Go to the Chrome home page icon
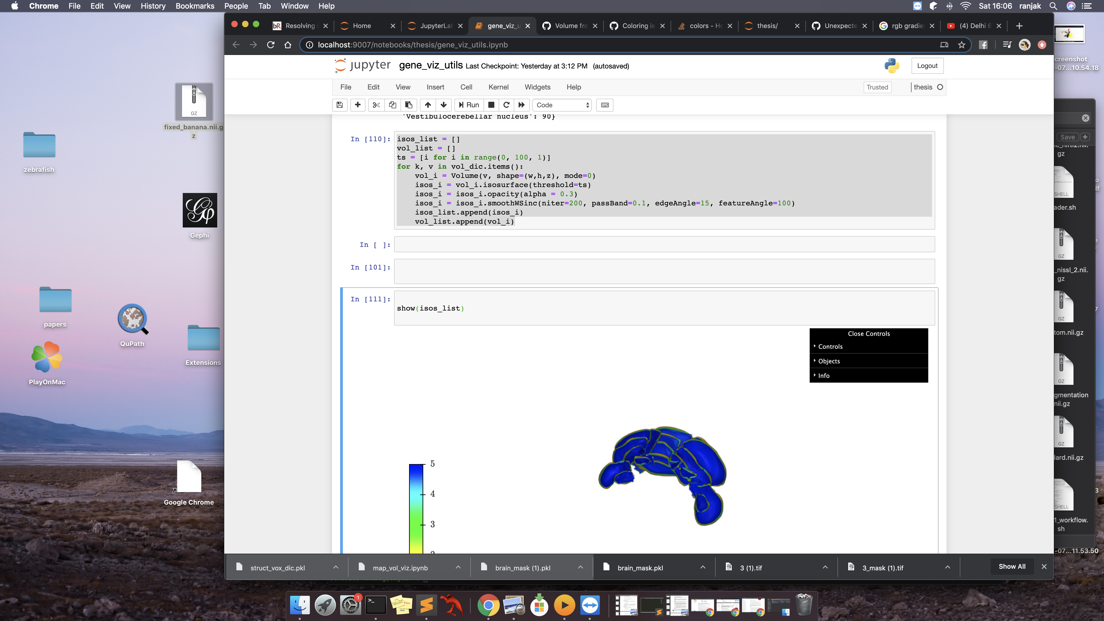 click(288, 44)
